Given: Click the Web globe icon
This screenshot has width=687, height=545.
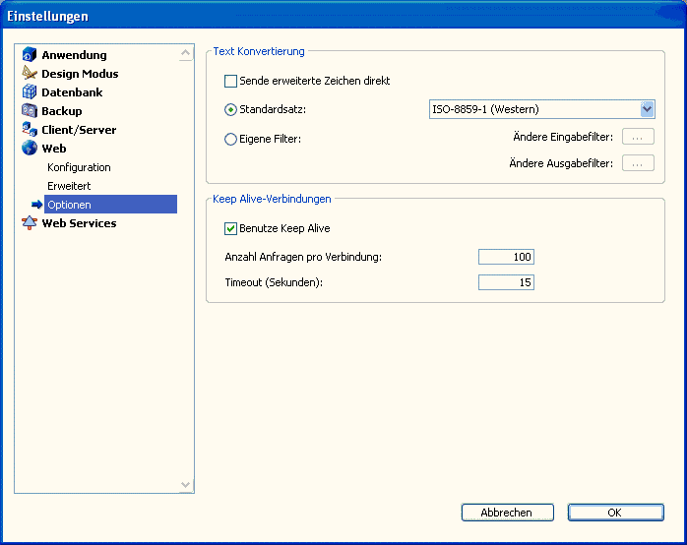Looking at the screenshot, I should pos(30,149).
